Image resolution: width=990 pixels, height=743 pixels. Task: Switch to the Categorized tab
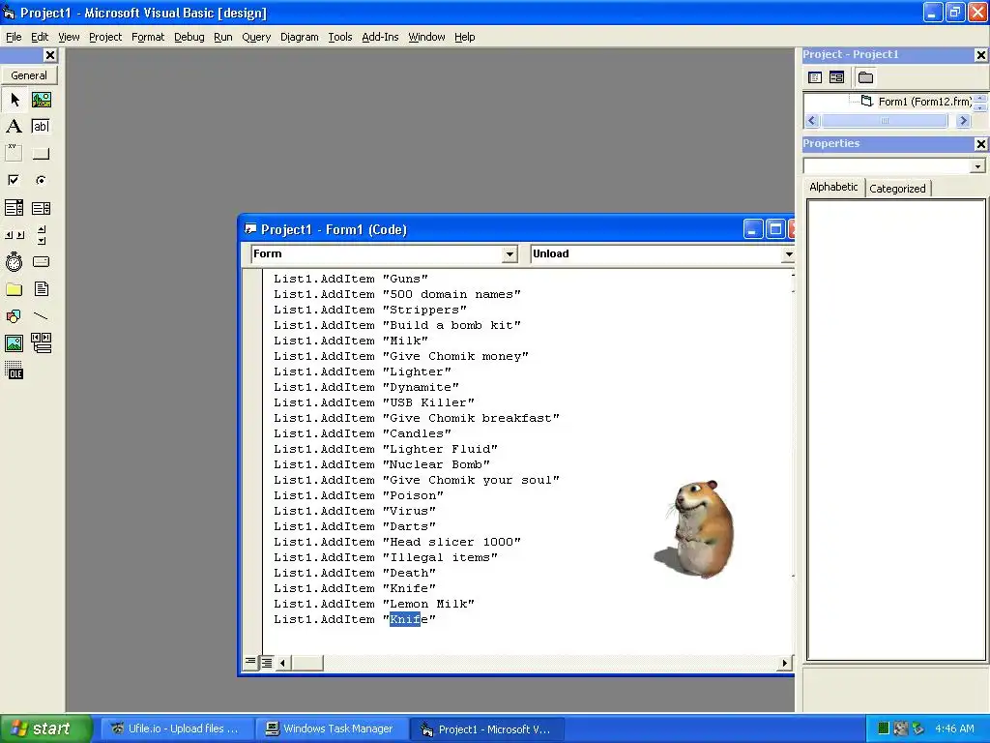[897, 189]
